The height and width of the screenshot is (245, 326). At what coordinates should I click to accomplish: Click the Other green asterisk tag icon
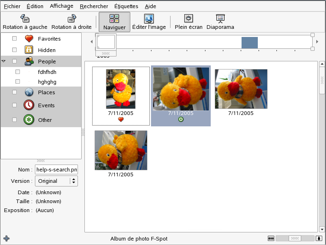tap(29, 120)
